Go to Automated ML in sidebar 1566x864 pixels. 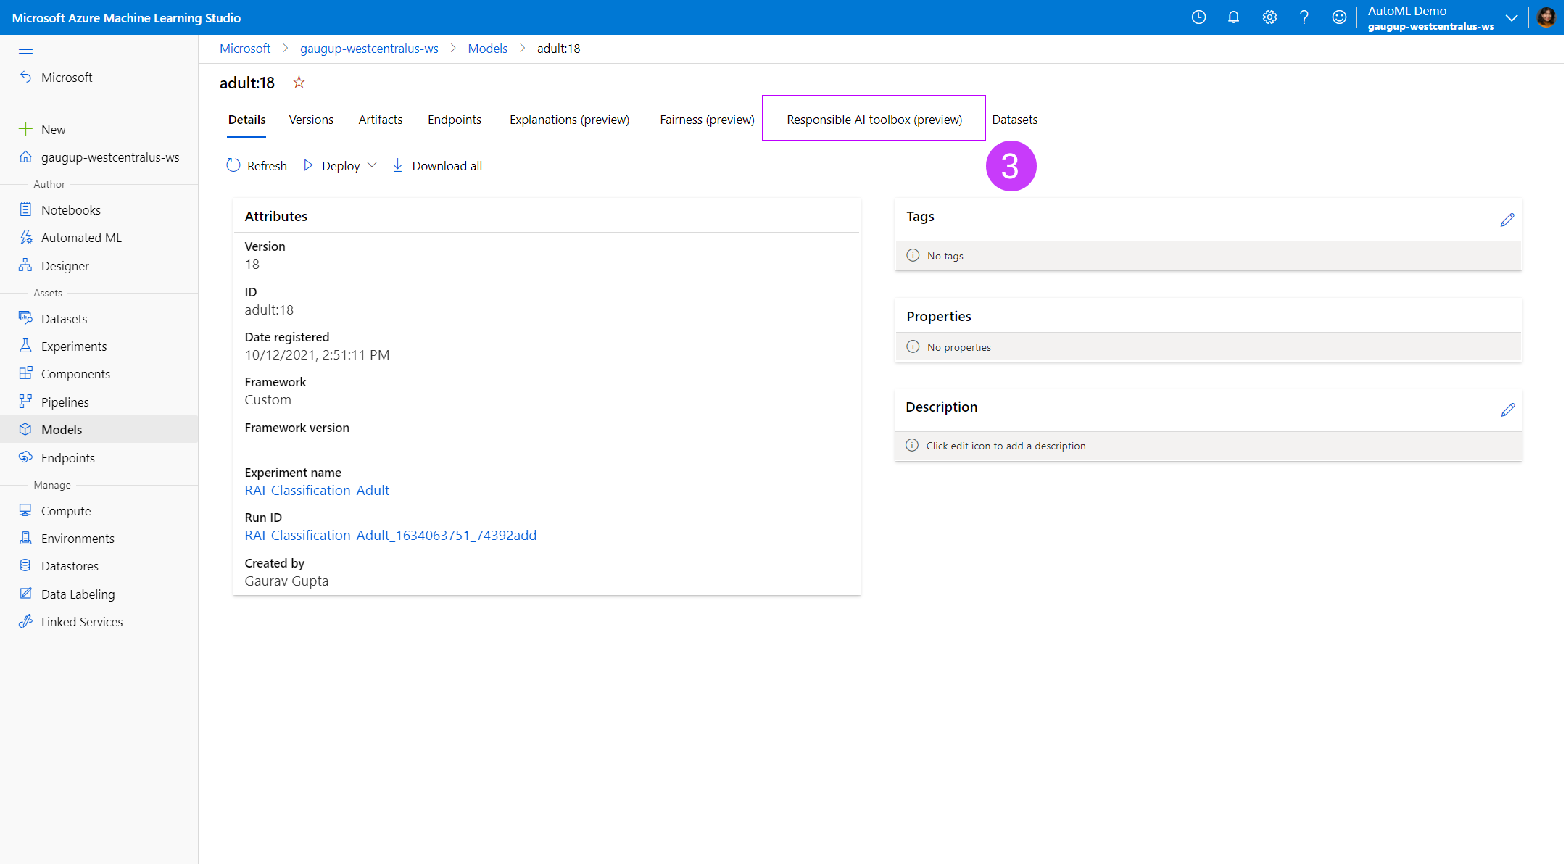81,238
